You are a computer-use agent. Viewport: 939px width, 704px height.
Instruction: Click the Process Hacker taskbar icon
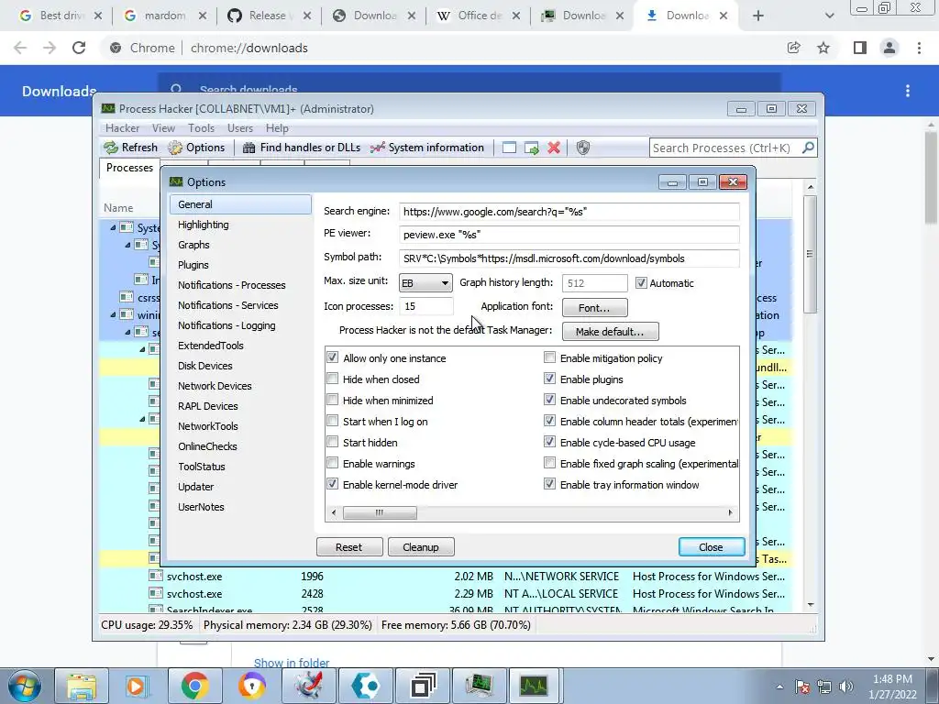coord(534,686)
